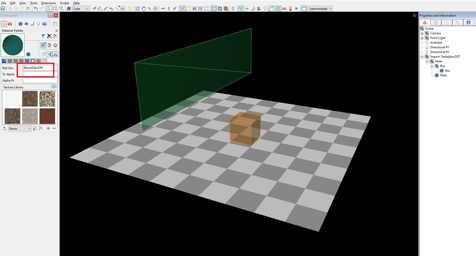
Task: Click the globe view icon in toolbar
Action: pyautogui.click(x=194, y=9)
